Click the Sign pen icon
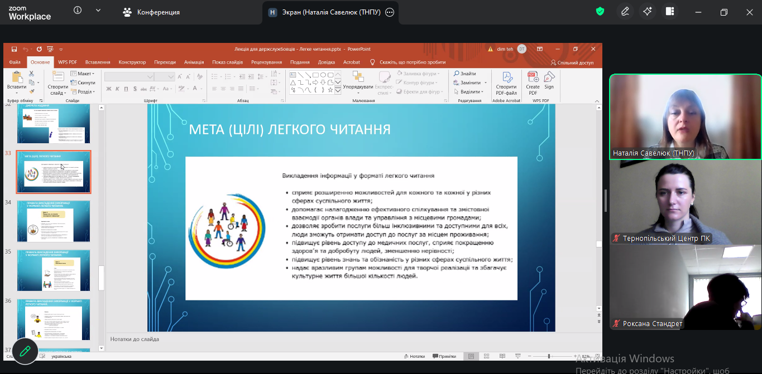762x374 pixels. point(549,77)
